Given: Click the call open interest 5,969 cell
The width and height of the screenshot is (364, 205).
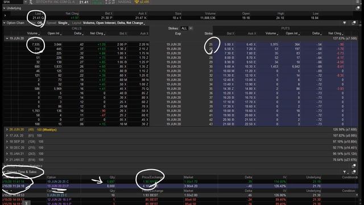Looking at the screenshot, I should pos(57,89).
